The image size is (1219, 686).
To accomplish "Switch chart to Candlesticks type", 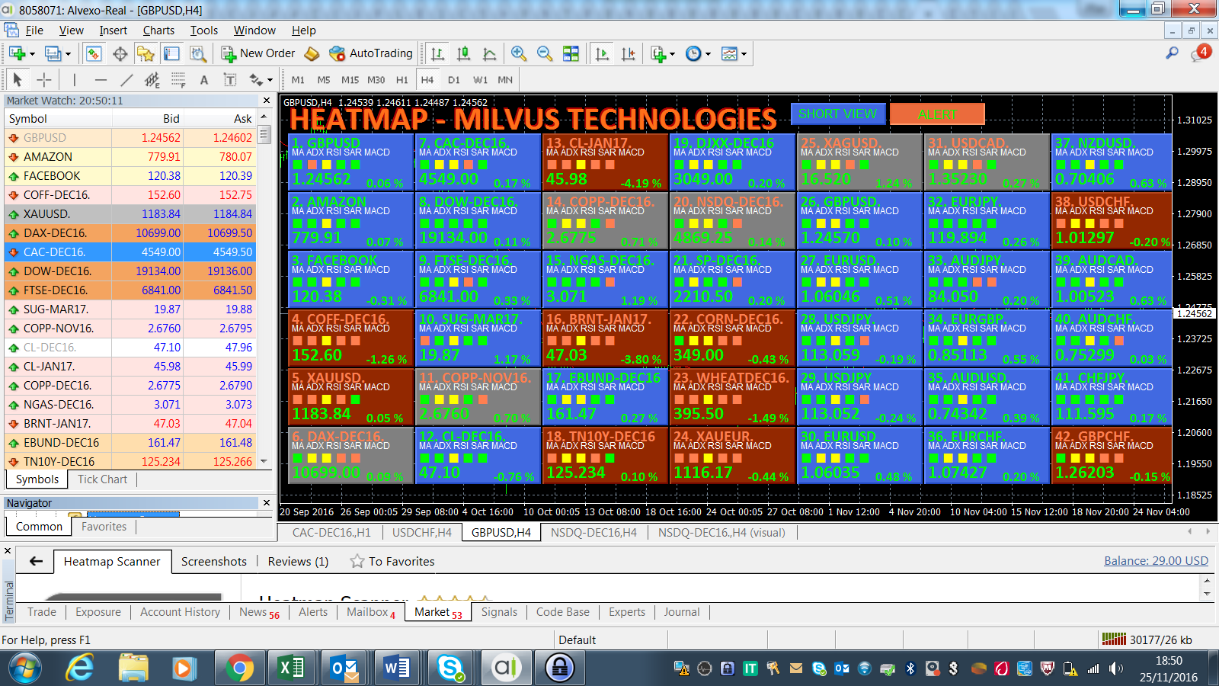I will coord(463,53).
